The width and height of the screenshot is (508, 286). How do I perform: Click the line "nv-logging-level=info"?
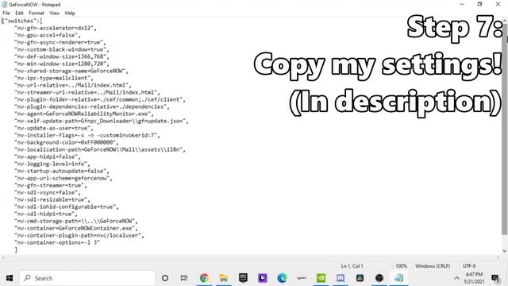[52, 164]
